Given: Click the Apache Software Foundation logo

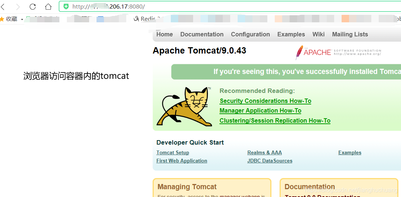Looking at the screenshot, I should (338, 52).
